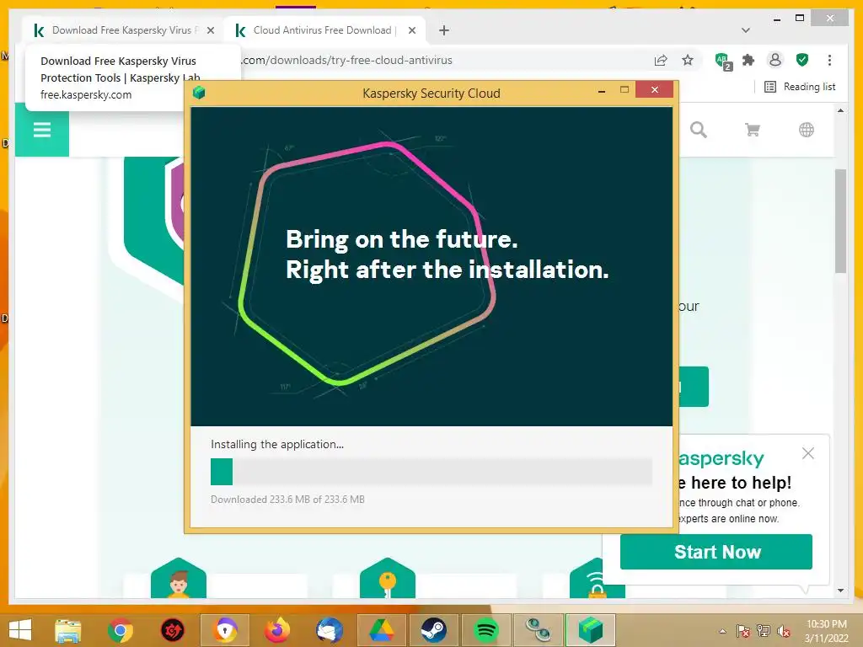
Task: Click the installation progress bar
Action: [431, 472]
